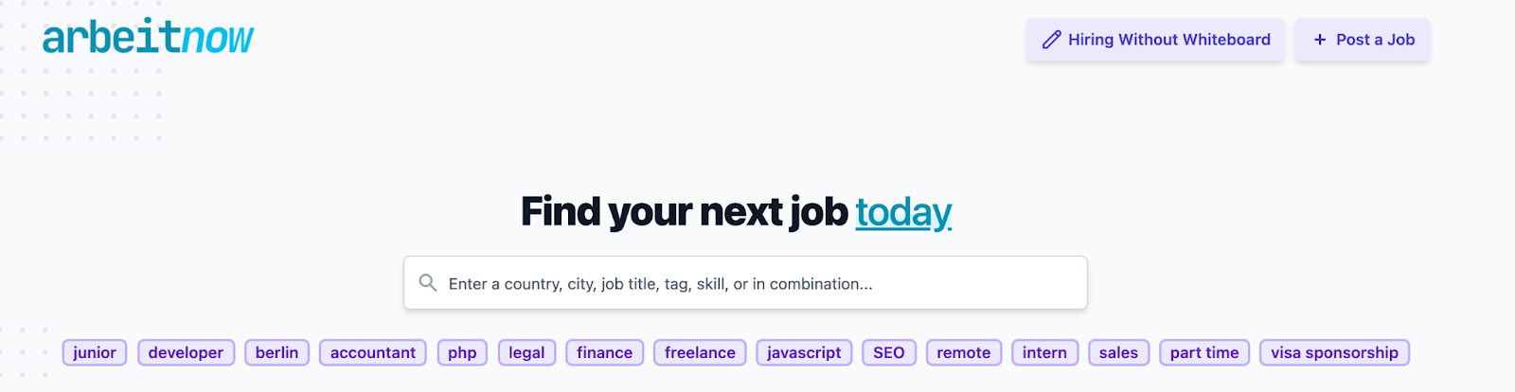
Task: Select the visa sponsorship tag
Action: 1334,352
